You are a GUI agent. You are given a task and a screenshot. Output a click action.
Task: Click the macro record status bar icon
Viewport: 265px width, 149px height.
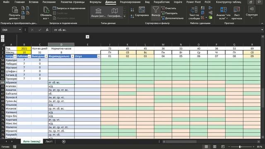pos(15,147)
